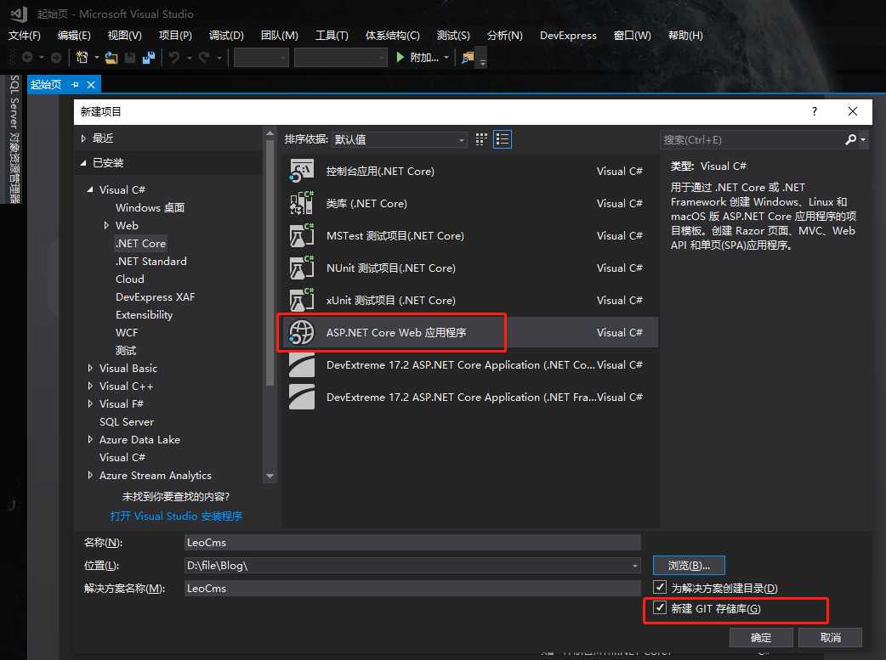Click the Save All toolbar icon
The width and height of the screenshot is (886, 660).
click(149, 57)
